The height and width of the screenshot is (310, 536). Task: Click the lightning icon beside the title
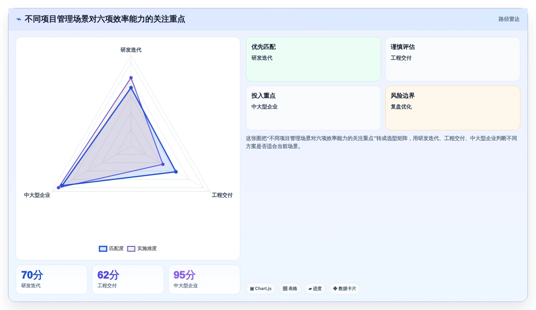click(19, 19)
